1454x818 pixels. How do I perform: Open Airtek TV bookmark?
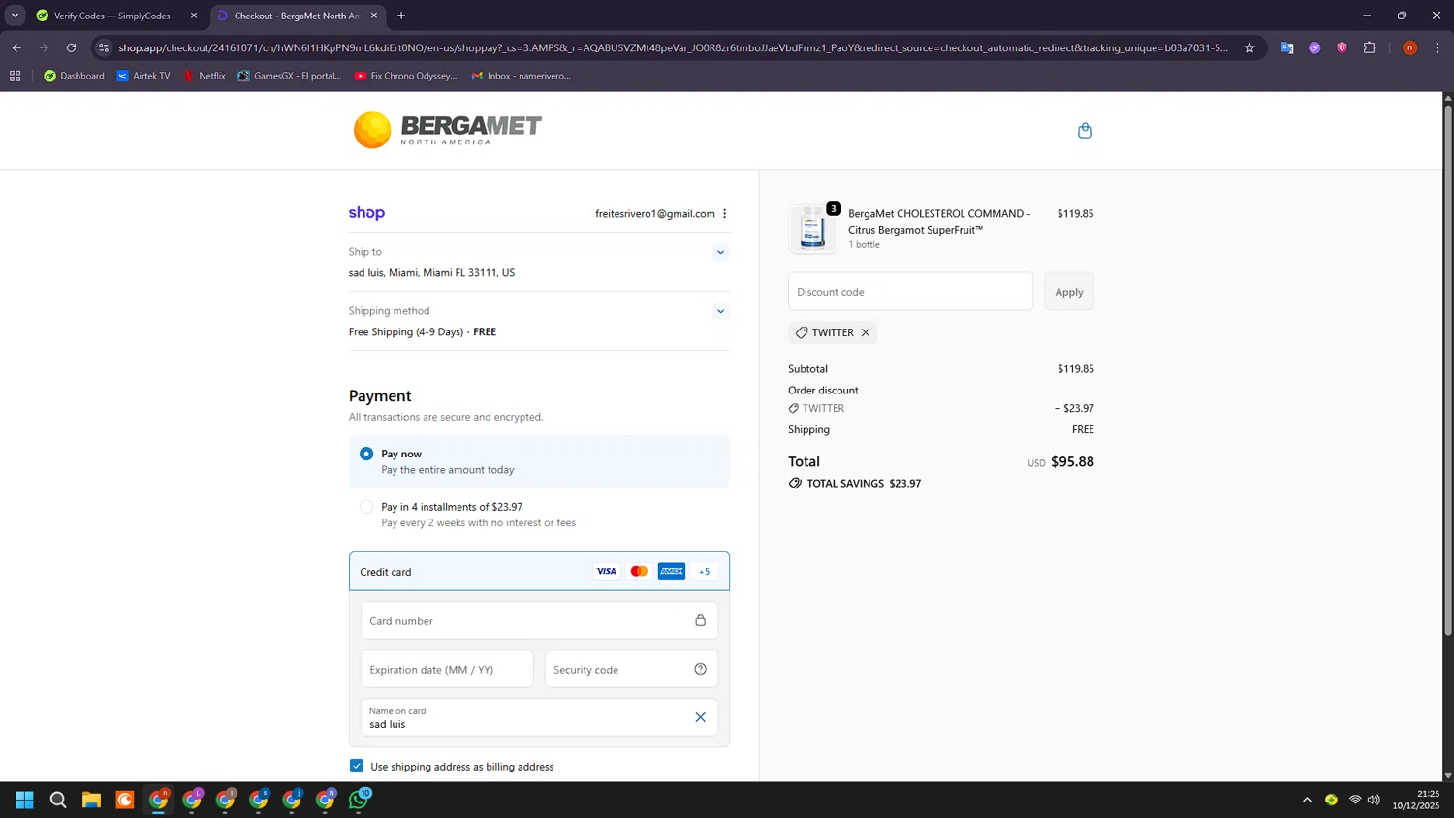[143, 76]
